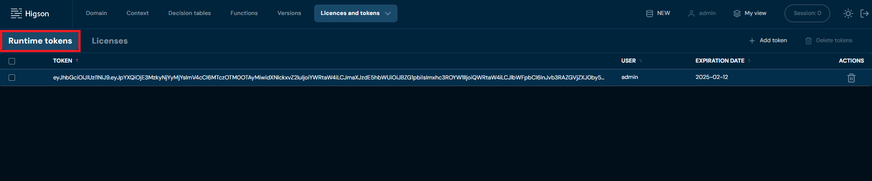Toggle light theme with the sun icon
The image size is (872, 181).
(x=848, y=13)
